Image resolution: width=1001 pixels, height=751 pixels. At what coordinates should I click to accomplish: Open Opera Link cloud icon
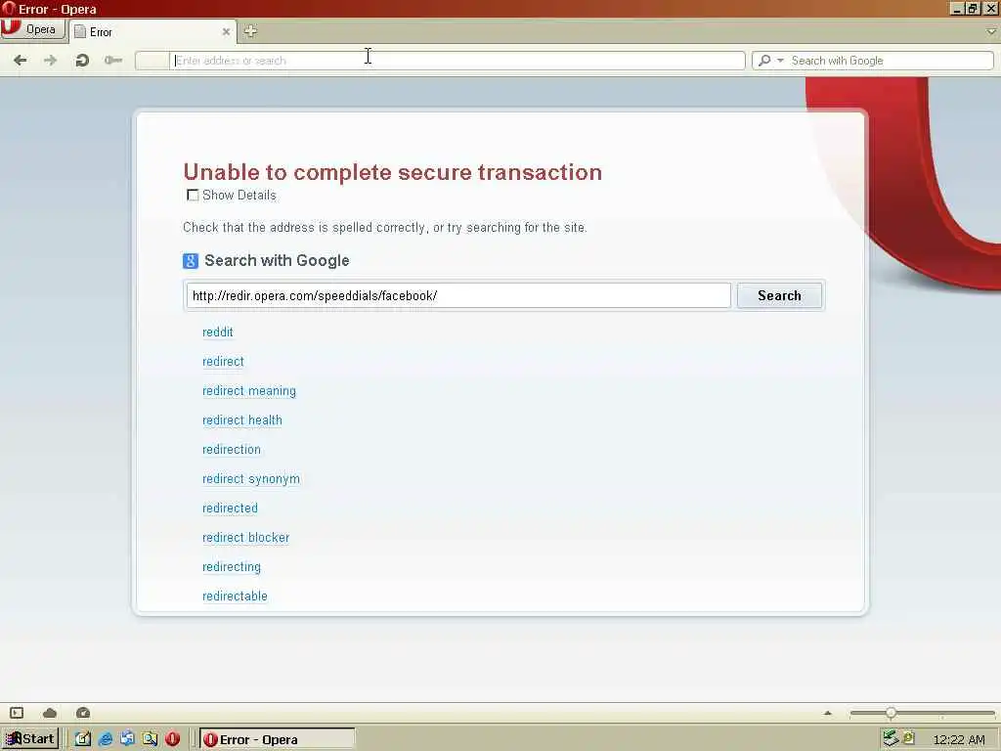(x=50, y=713)
